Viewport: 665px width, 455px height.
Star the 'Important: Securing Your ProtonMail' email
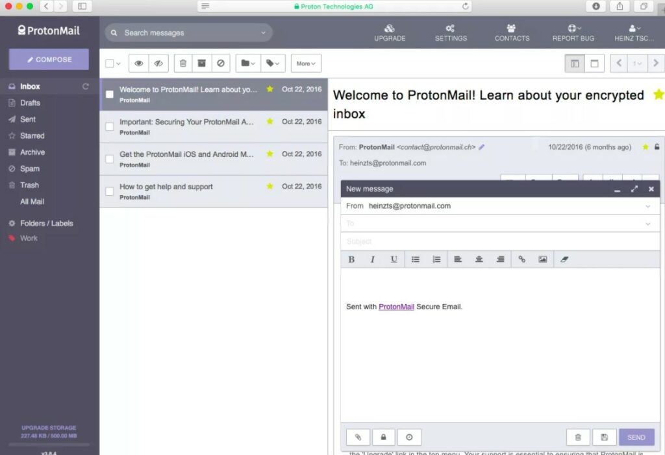(269, 122)
